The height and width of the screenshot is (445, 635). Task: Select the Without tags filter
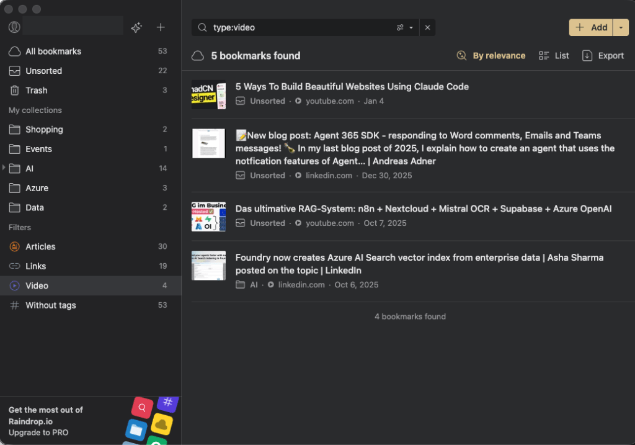point(50,305)
